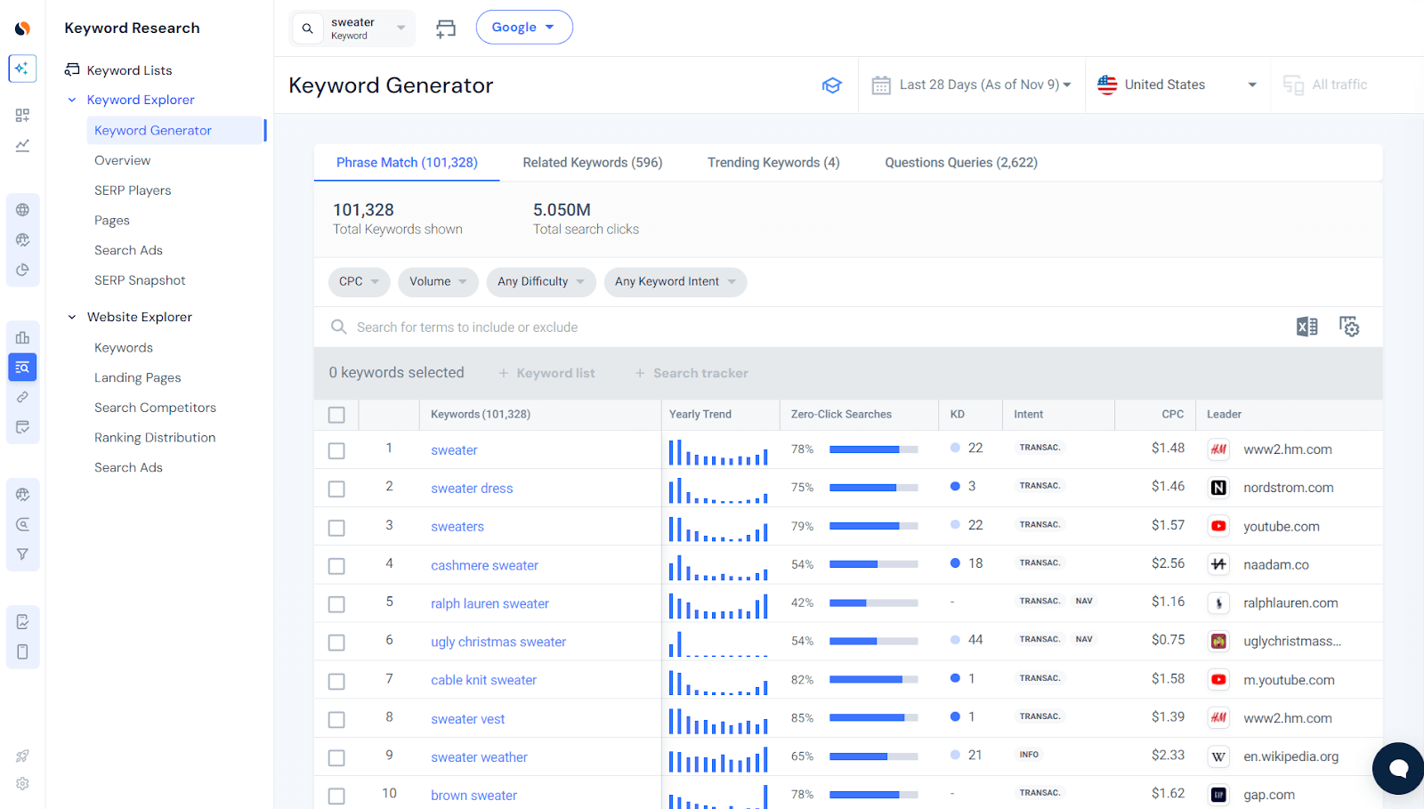
Task: Switch to the Related Keywords tab
Action: coord(592,162)
